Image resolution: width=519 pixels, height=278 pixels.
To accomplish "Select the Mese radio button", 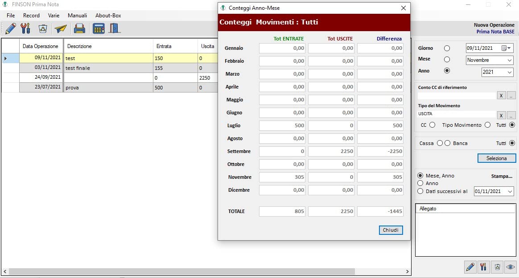I will pos(447,60).
